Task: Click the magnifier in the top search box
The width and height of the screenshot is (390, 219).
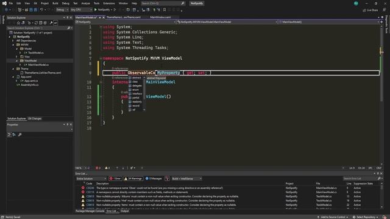Action: point(183,4)
